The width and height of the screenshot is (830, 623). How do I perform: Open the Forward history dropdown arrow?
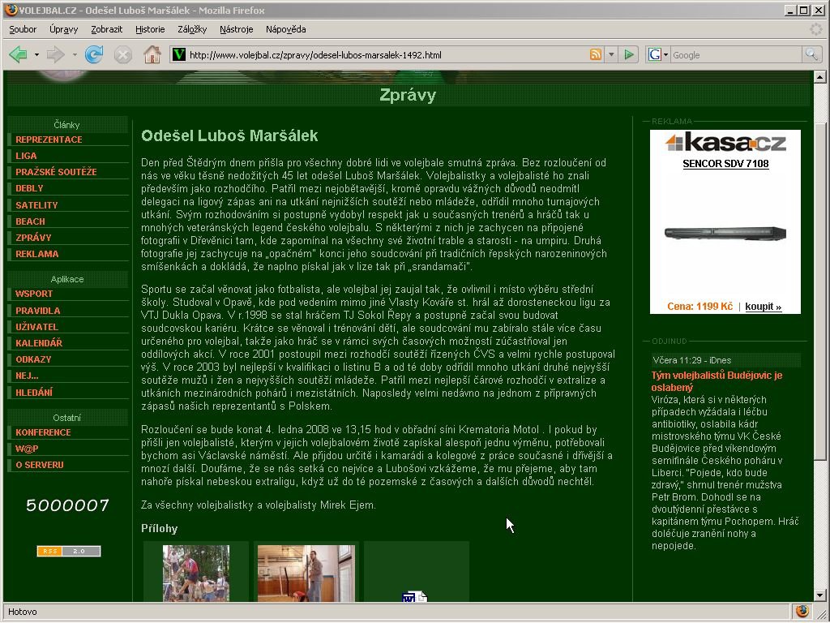coord(75,54)
